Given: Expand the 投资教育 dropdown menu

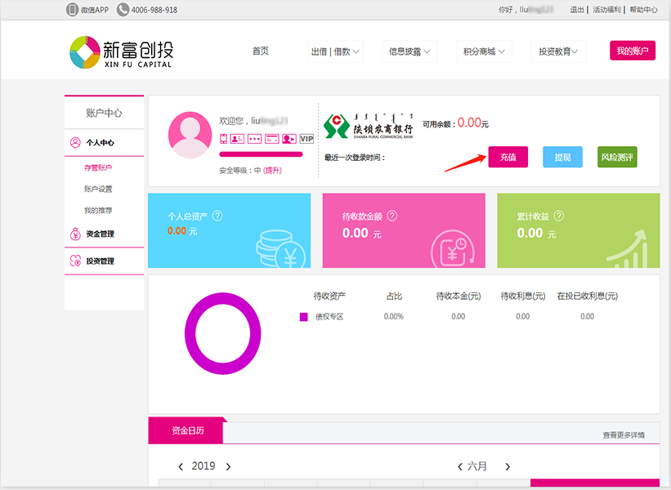Looking at the screenshot, I should point(558,51).
